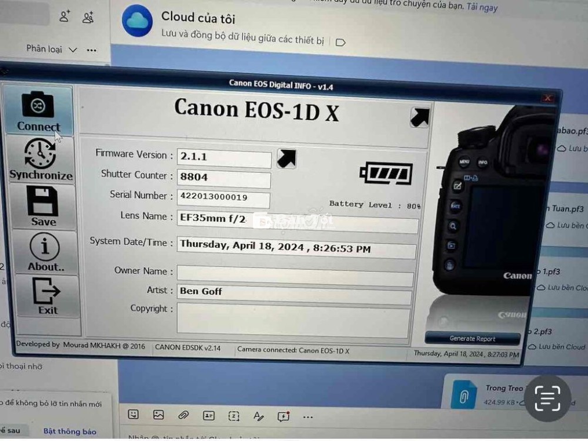Click the 'Owner Name :' label

coord(143,270)
